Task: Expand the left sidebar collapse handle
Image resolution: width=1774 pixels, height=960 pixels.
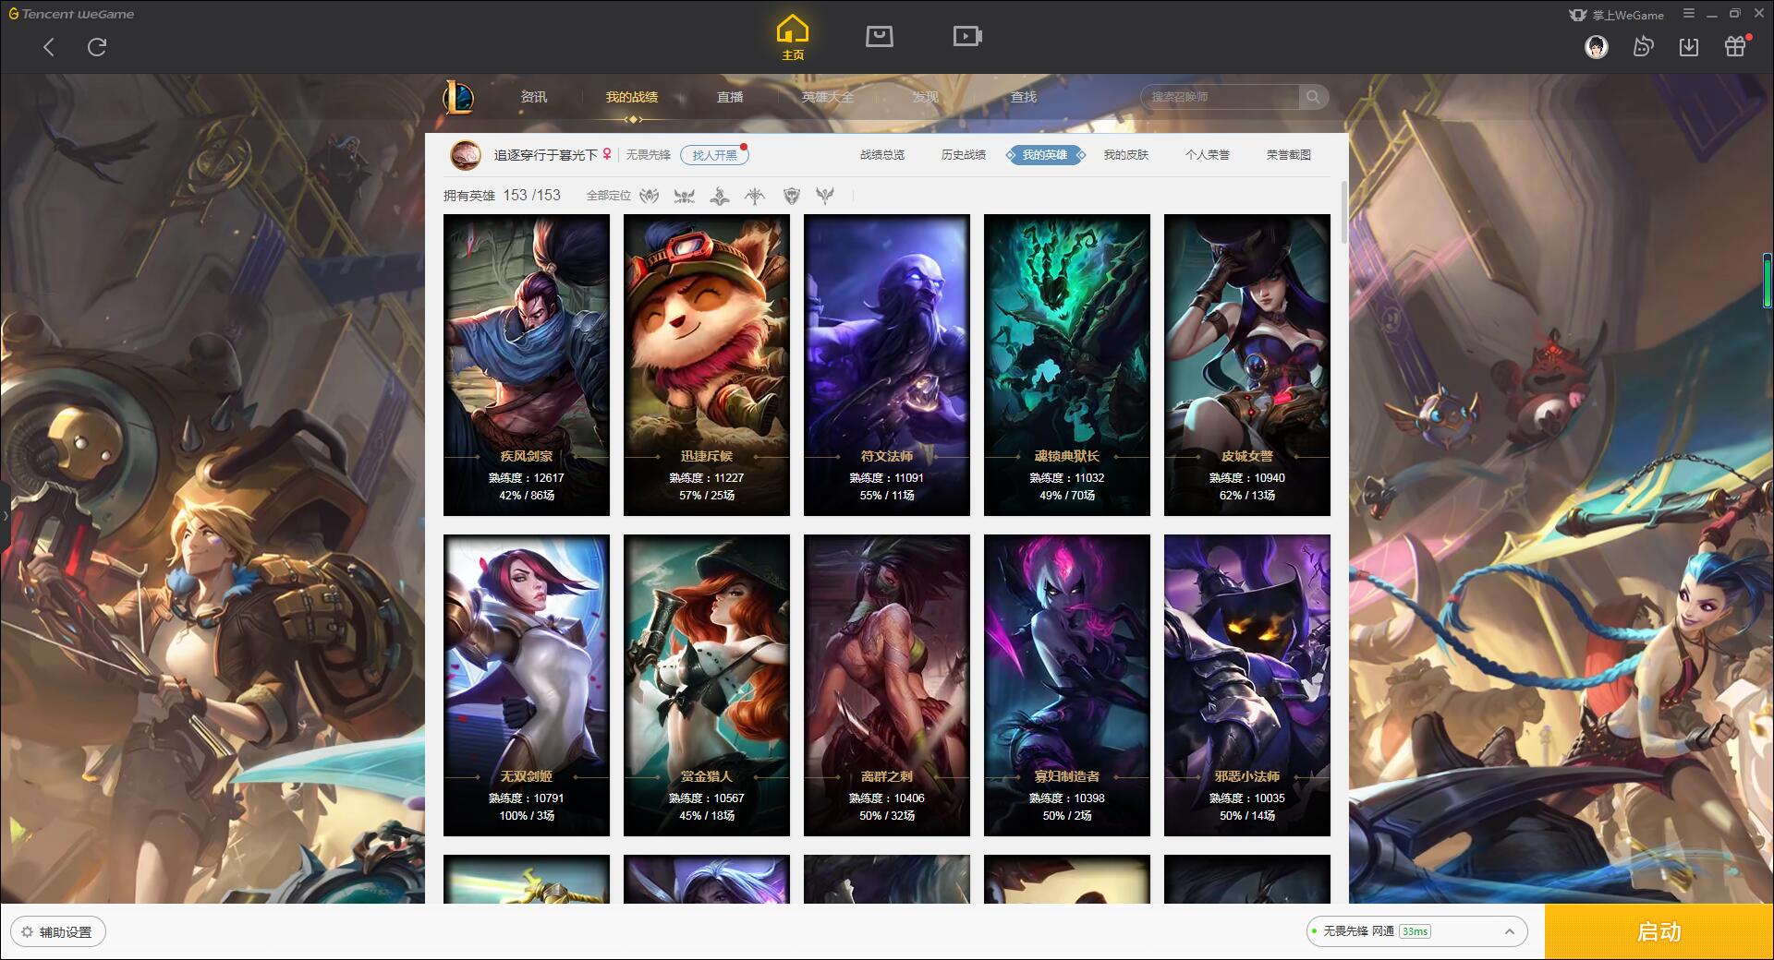Action: 5,515
